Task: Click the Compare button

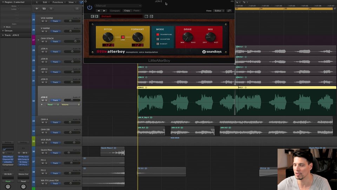Action: [115, 11]
